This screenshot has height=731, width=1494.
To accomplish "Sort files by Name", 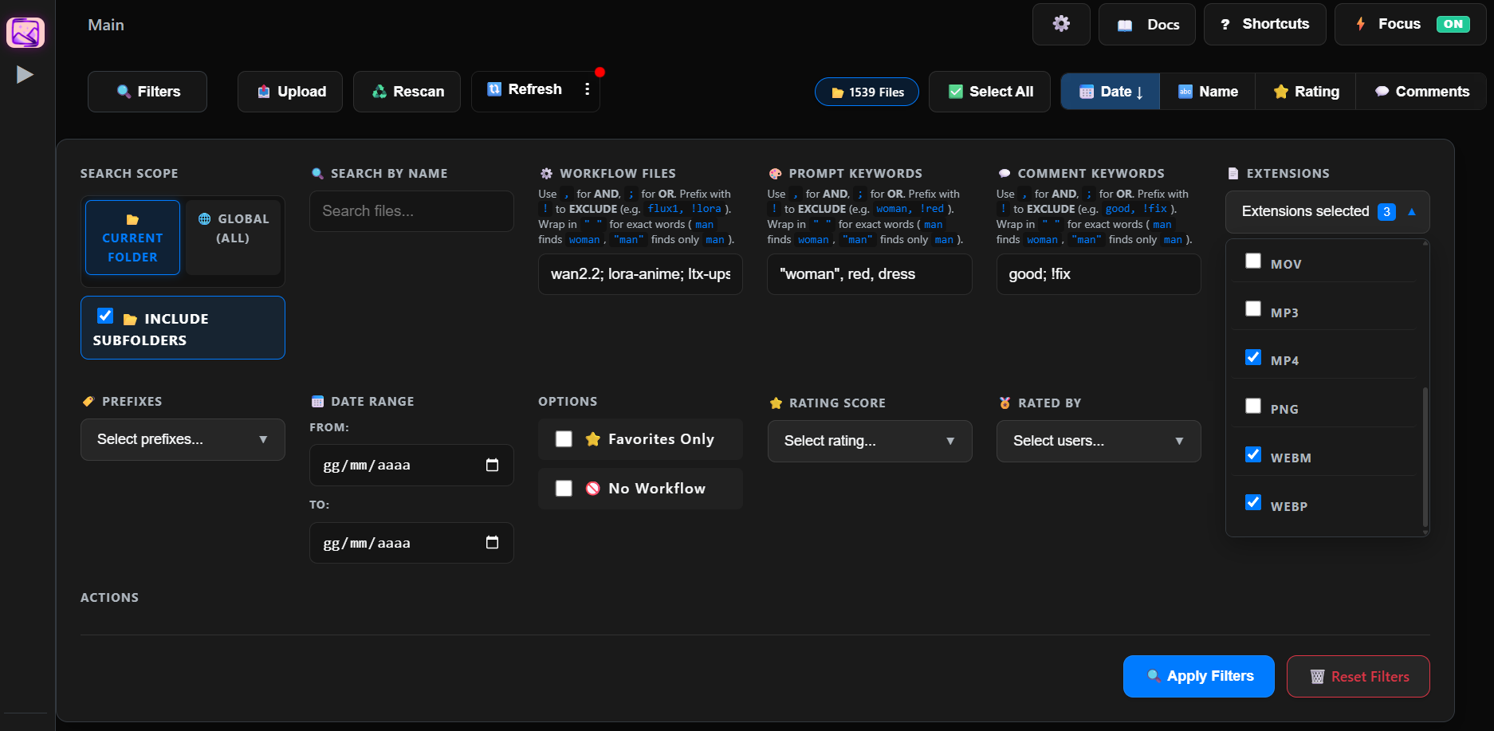I will click(x=1207, y=92).
